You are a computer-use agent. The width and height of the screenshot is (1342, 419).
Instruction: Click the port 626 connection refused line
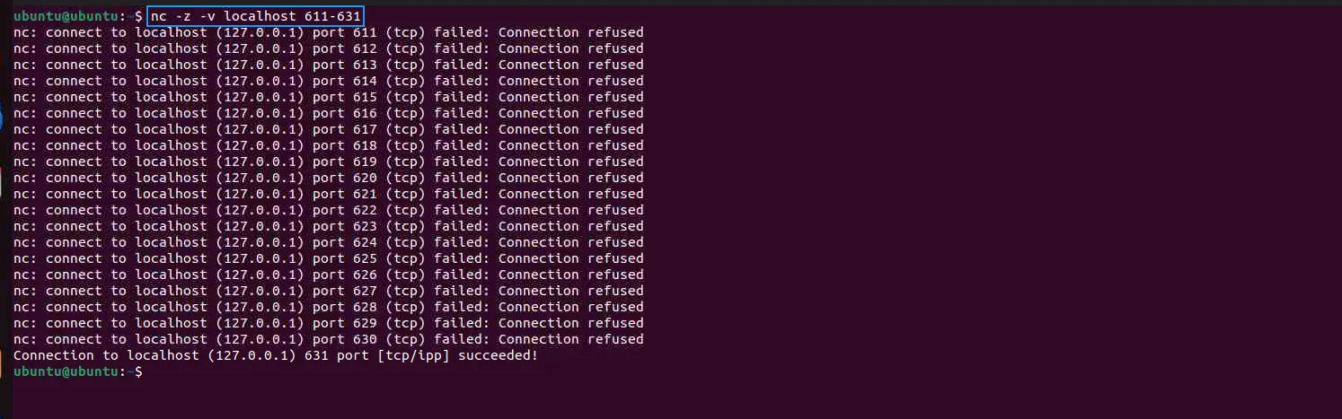pos(329,275)
